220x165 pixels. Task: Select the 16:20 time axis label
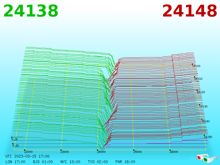pos(201,92)
